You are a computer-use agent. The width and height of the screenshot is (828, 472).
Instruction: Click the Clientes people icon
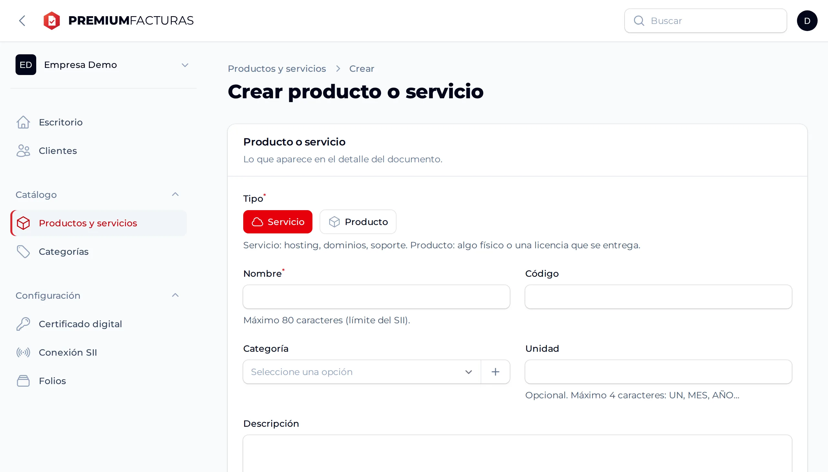point(23,151)
